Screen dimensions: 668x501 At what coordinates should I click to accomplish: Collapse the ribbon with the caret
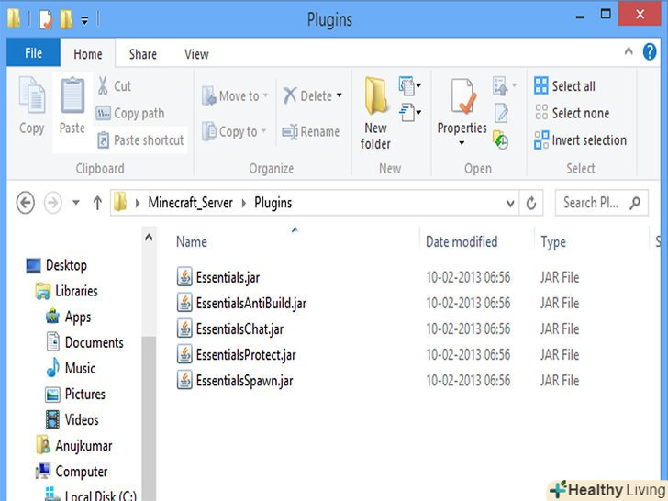629,51
